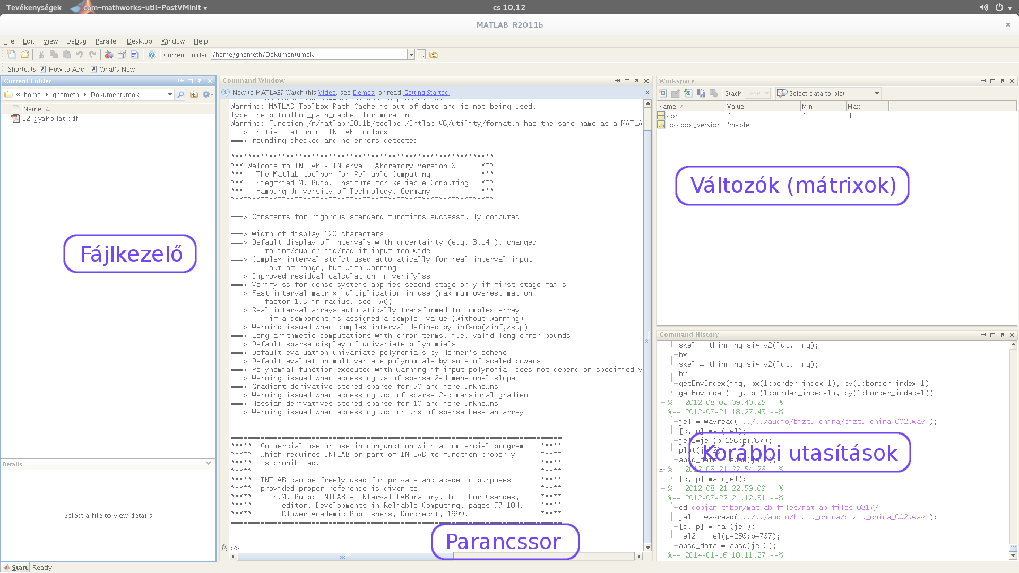Click the Open file icon

pyautogui.click(x=24, y=55)
